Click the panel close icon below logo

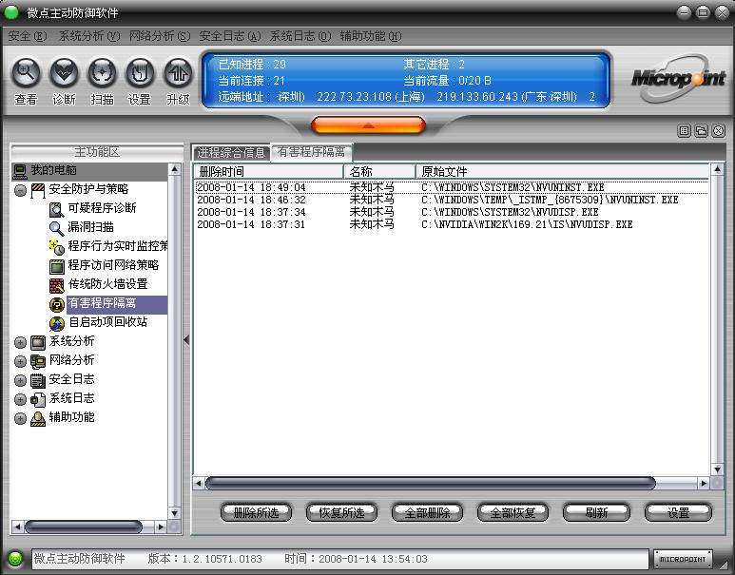pyautogui.click(x=718, y=131)
